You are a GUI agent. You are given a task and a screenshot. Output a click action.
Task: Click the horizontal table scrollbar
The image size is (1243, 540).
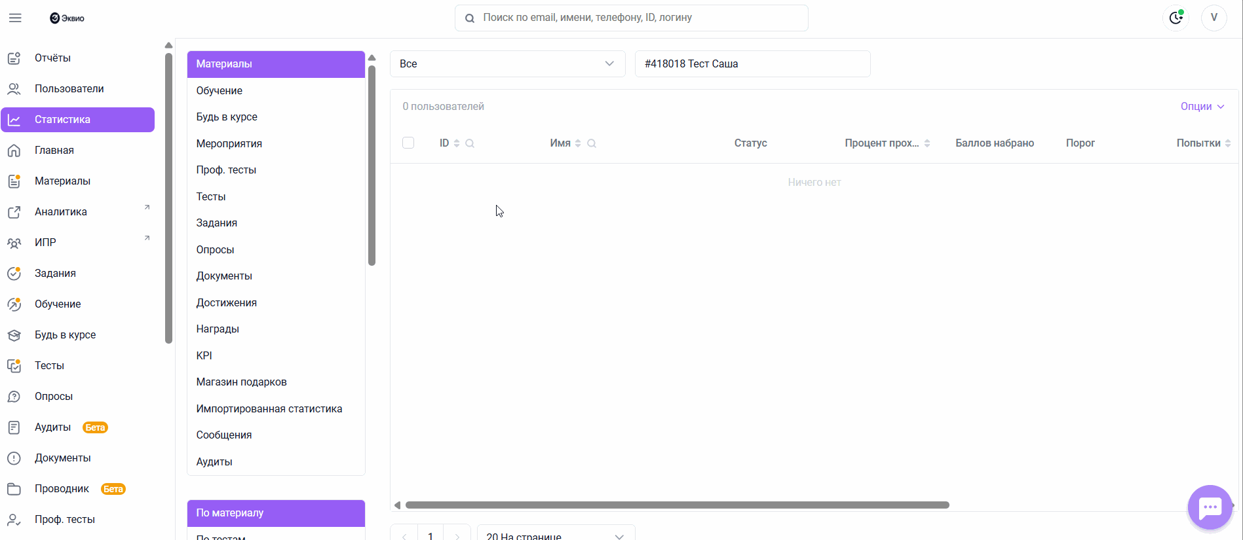click(x=678, y=505)
